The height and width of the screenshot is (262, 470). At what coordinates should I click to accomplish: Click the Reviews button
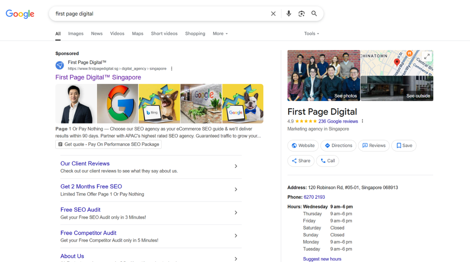[x=374, y=146]
